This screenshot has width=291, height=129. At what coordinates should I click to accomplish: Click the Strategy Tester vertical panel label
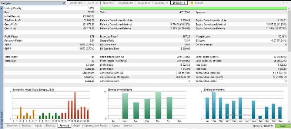[x=2, y=119]
